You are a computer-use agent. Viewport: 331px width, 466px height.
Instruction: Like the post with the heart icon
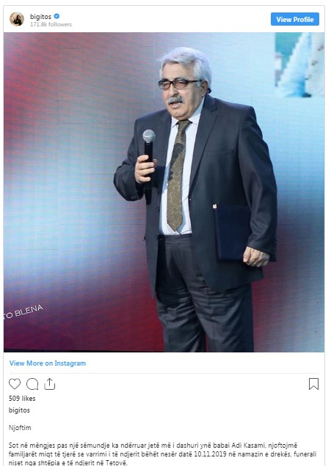point(15,384)
